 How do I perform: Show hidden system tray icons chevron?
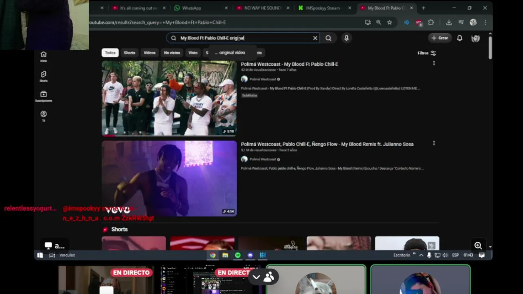coord(421,255)
